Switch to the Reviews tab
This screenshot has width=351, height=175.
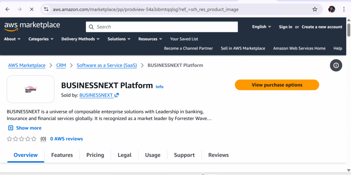point(218,155)
